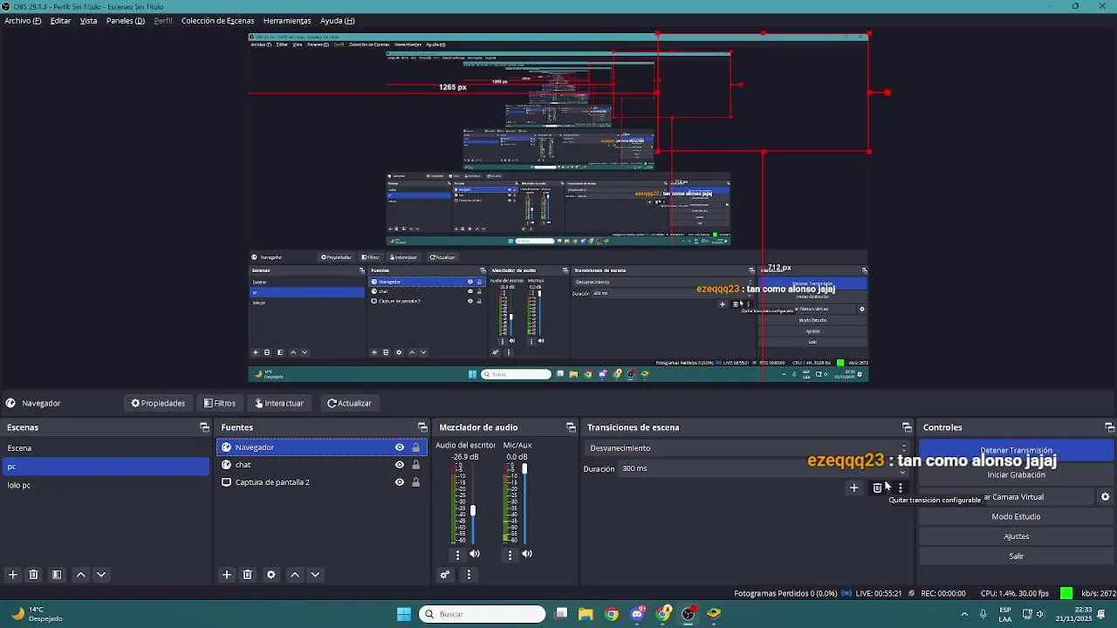The height and width of the screenshot is (628, 1117).
Task: Open options dots for Mic/Aux channel
Action: [510, 554]
